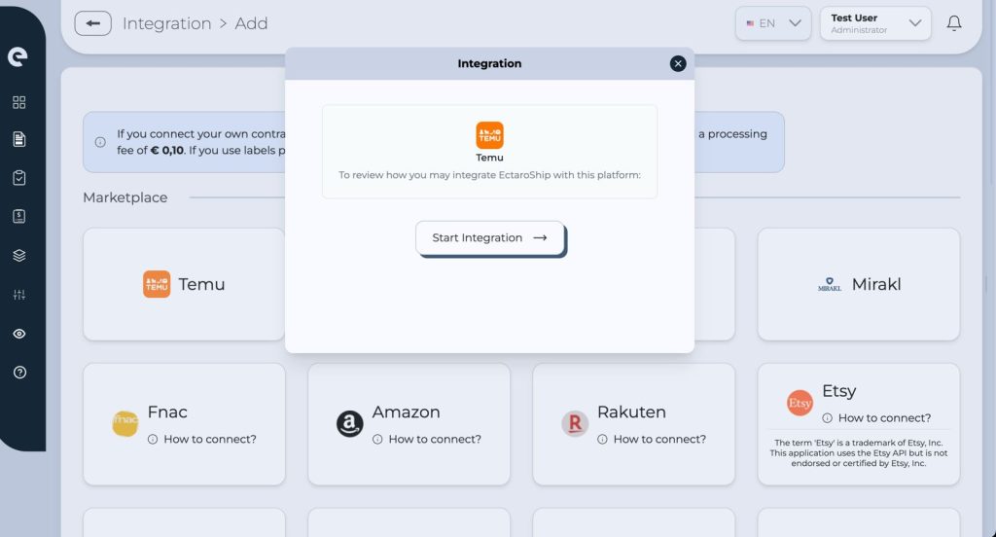Click the stacked layers sidebar icon
The image size is (996, 537).
point(19,256)
